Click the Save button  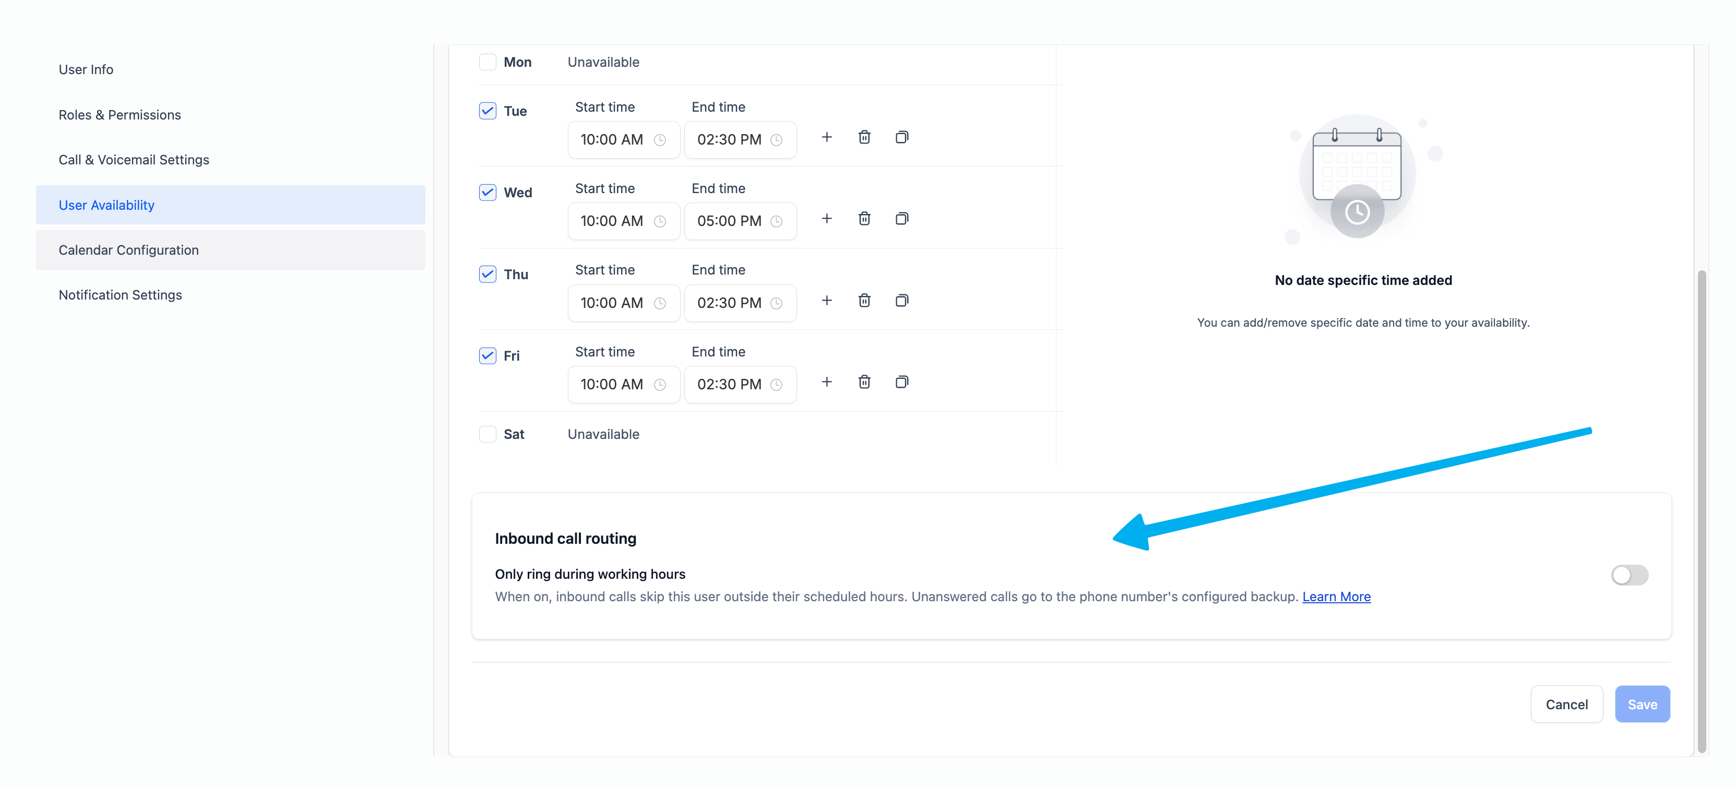click(1642, 704)
